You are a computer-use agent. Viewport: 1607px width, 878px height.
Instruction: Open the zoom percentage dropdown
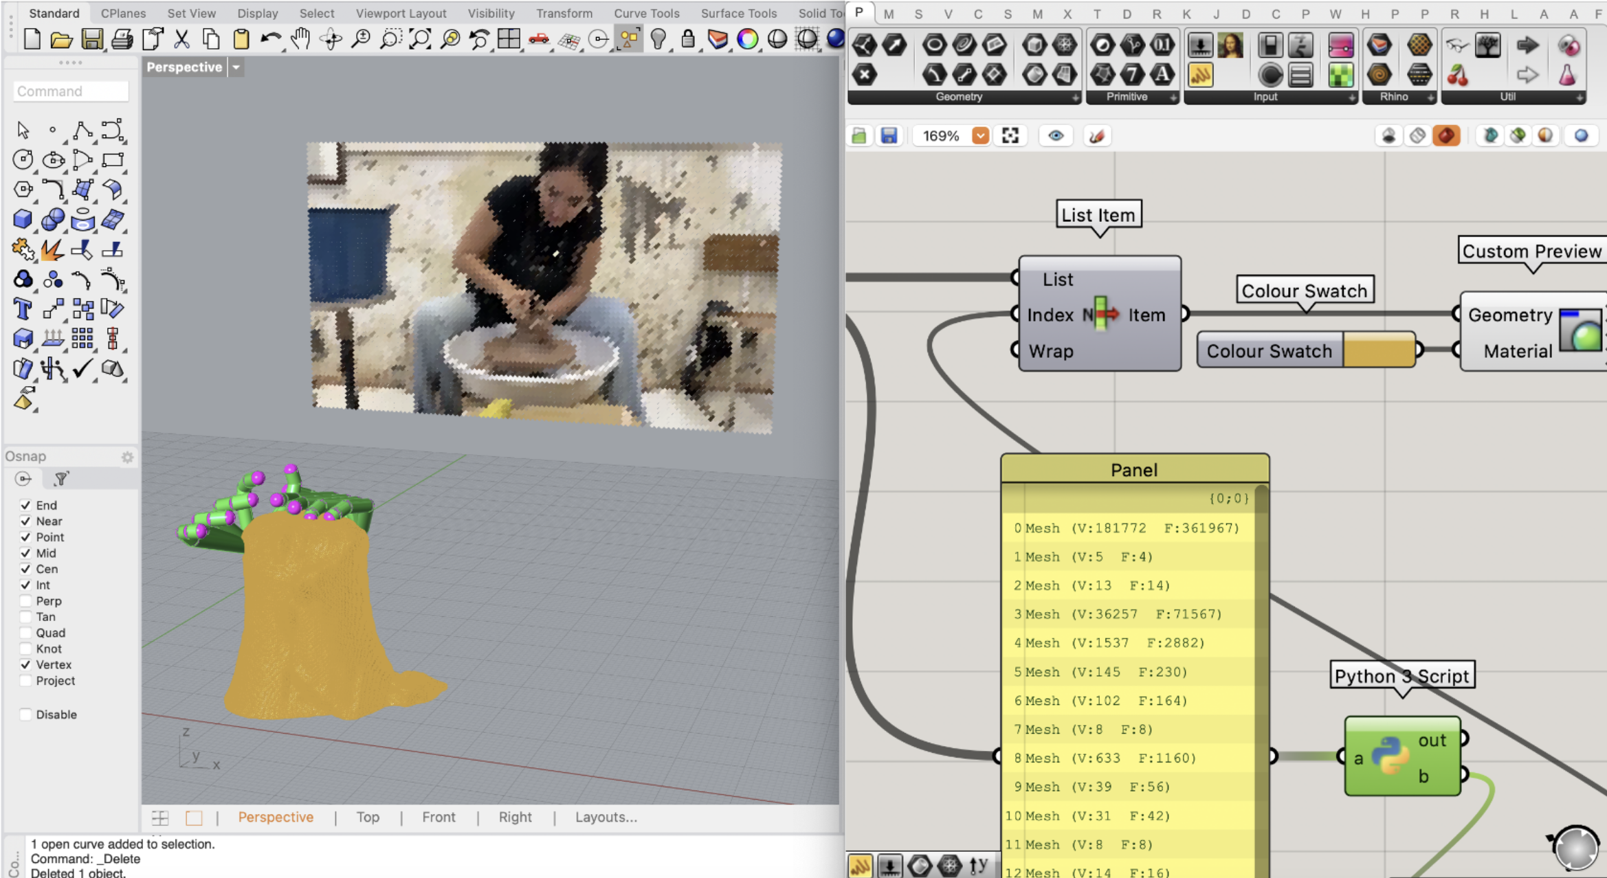coord(980,136)
